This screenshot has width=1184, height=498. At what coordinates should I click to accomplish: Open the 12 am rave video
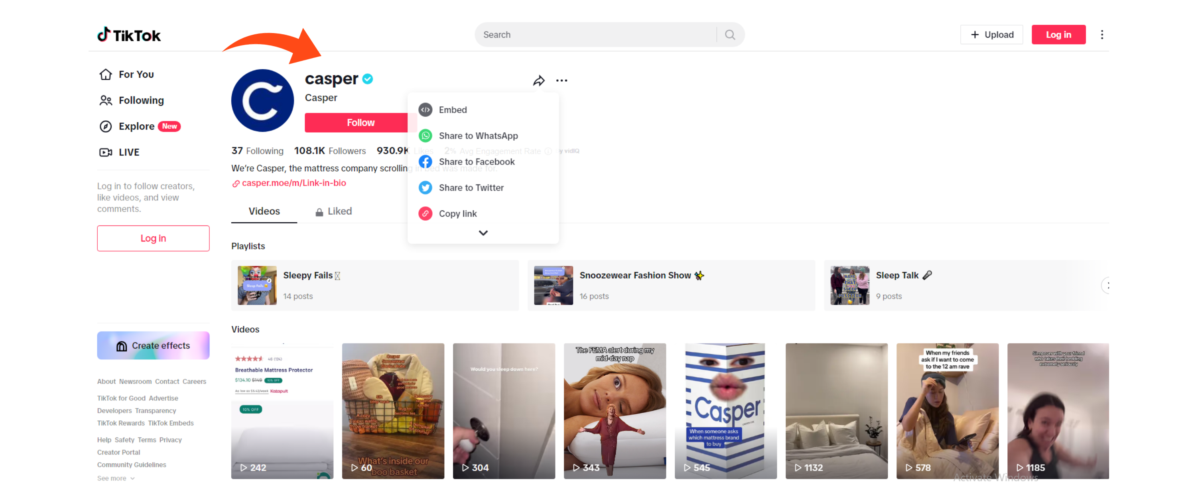[x=947, y=411]
